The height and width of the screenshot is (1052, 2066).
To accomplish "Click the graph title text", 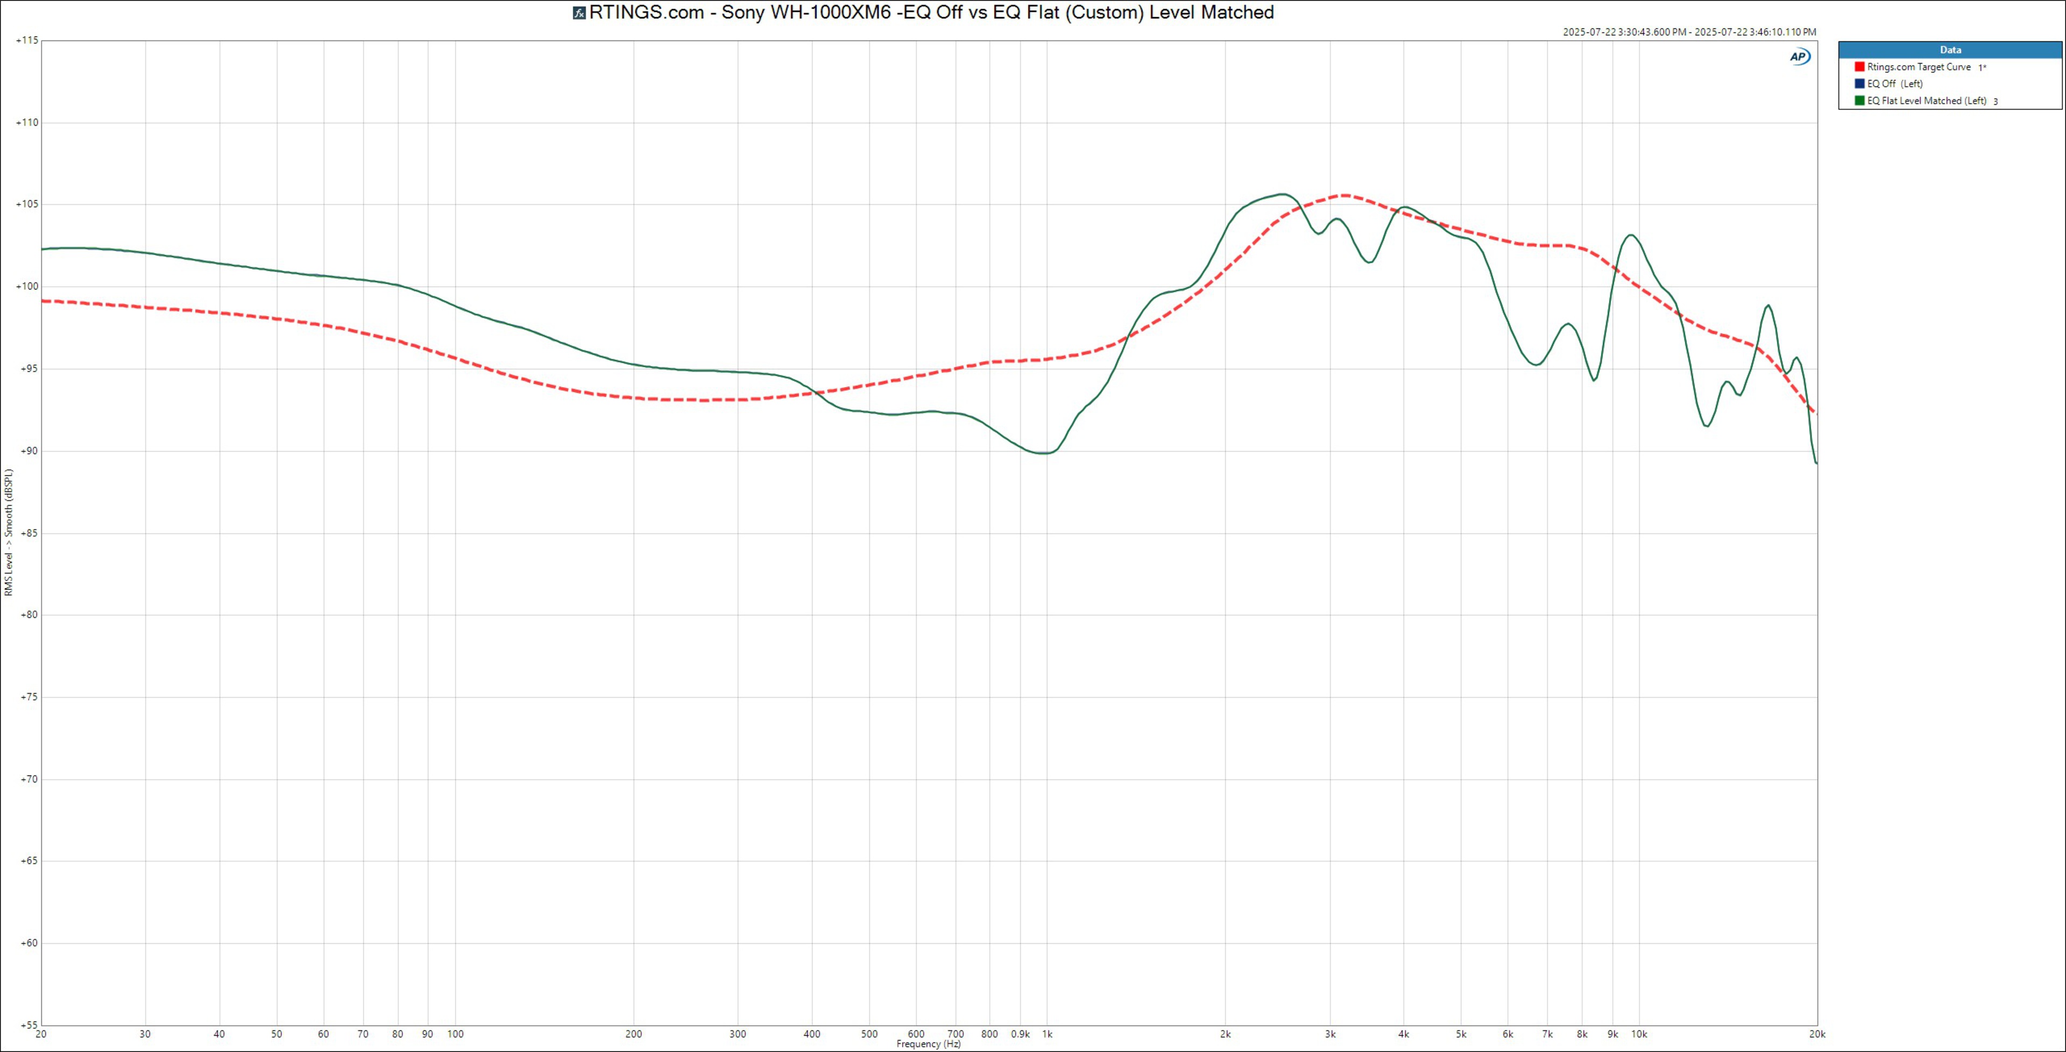I will [930, 13].
